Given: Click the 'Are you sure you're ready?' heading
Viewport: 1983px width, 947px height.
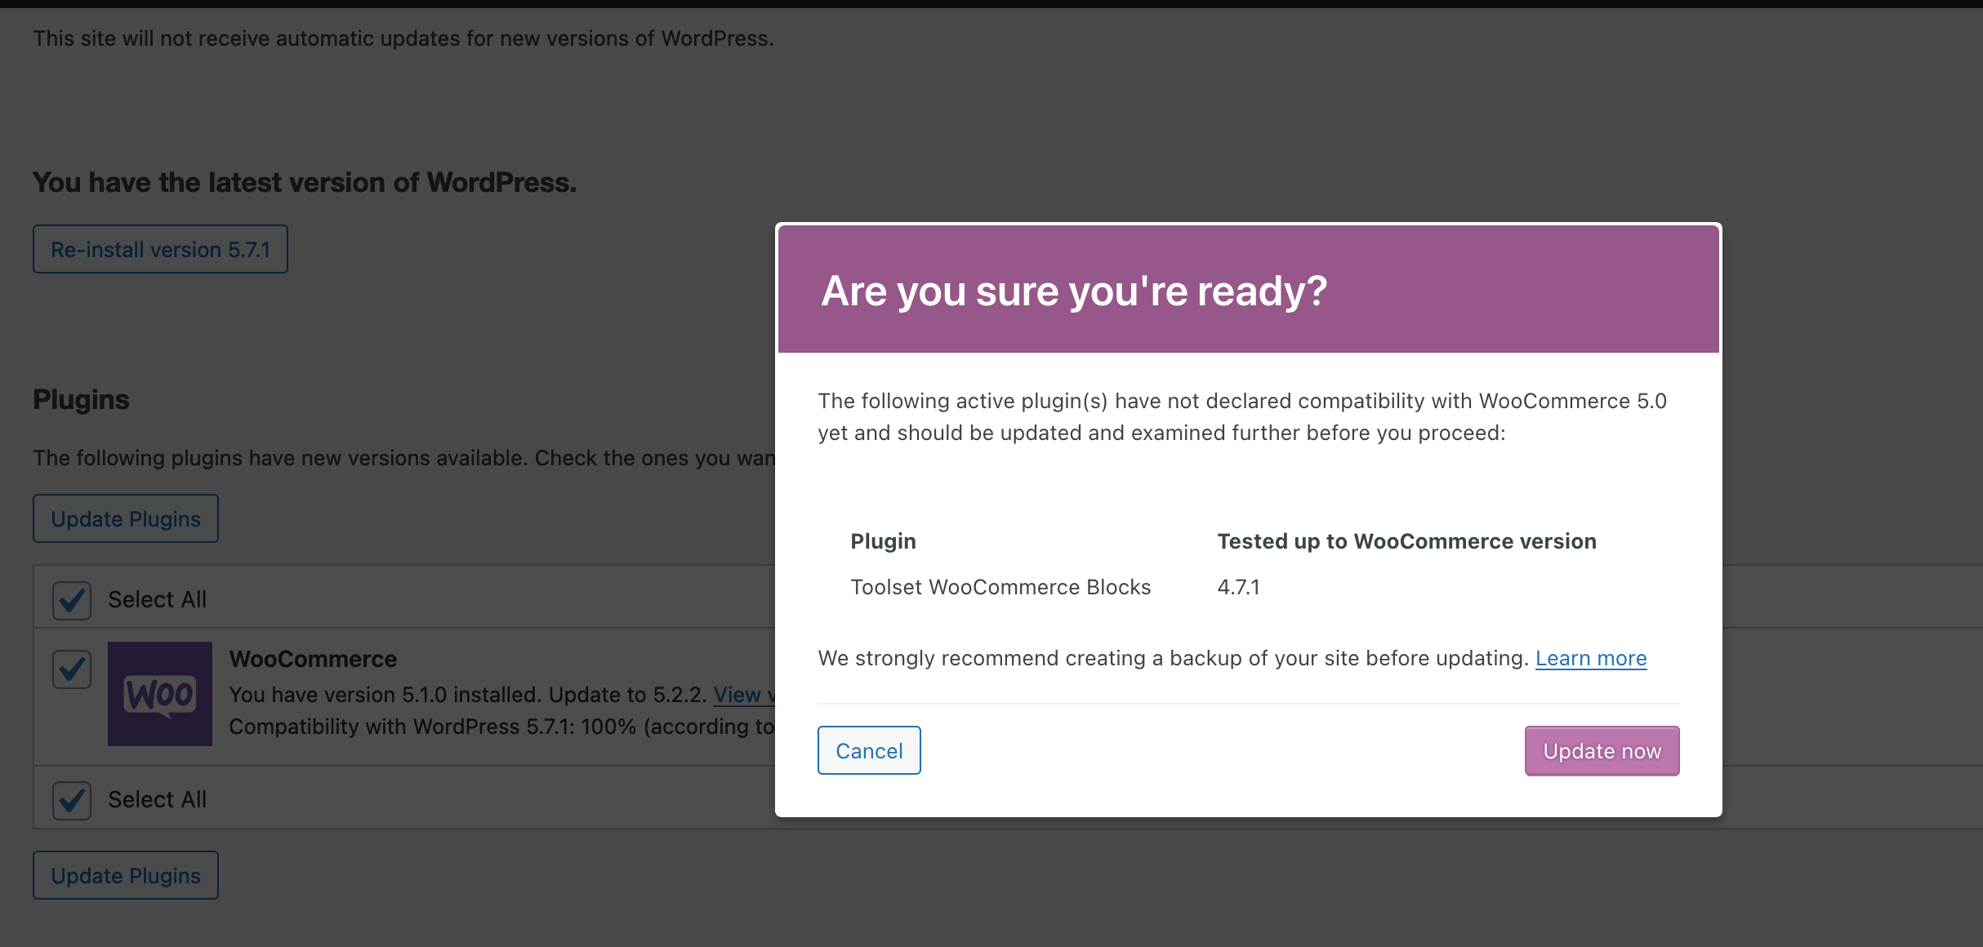Looking at the screenshot, I should tap(1073, 291).
